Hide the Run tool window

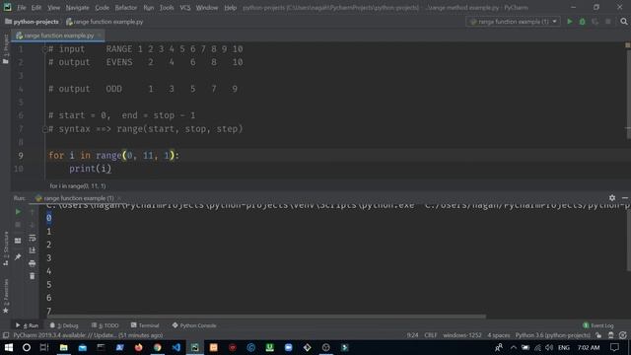point(624,197)
